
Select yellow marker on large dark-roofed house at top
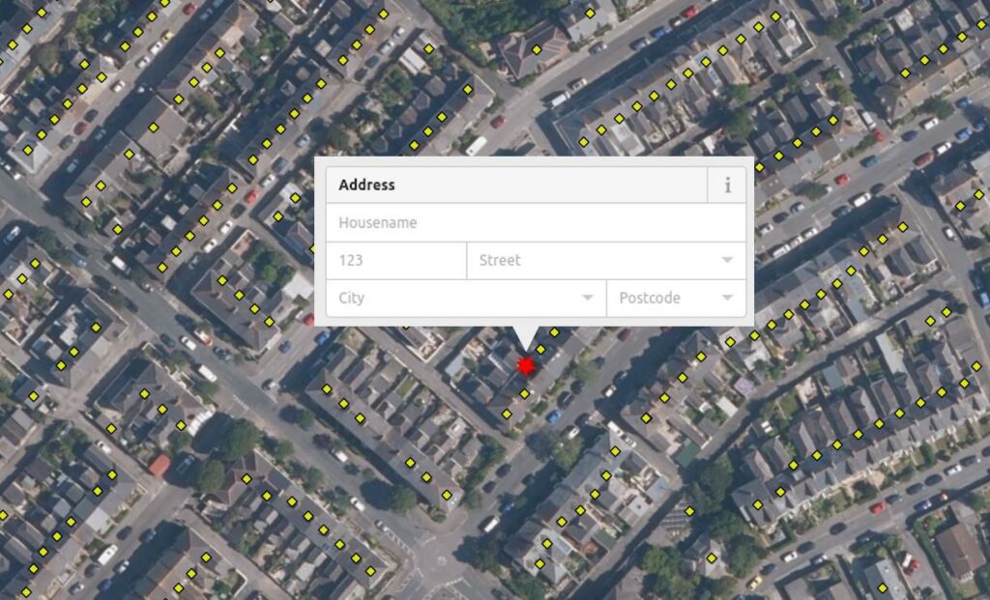[x=536, y=49]
